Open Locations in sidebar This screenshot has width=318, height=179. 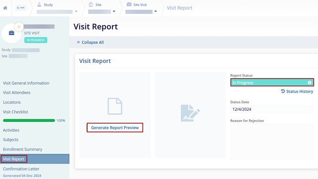coord(12,102)
